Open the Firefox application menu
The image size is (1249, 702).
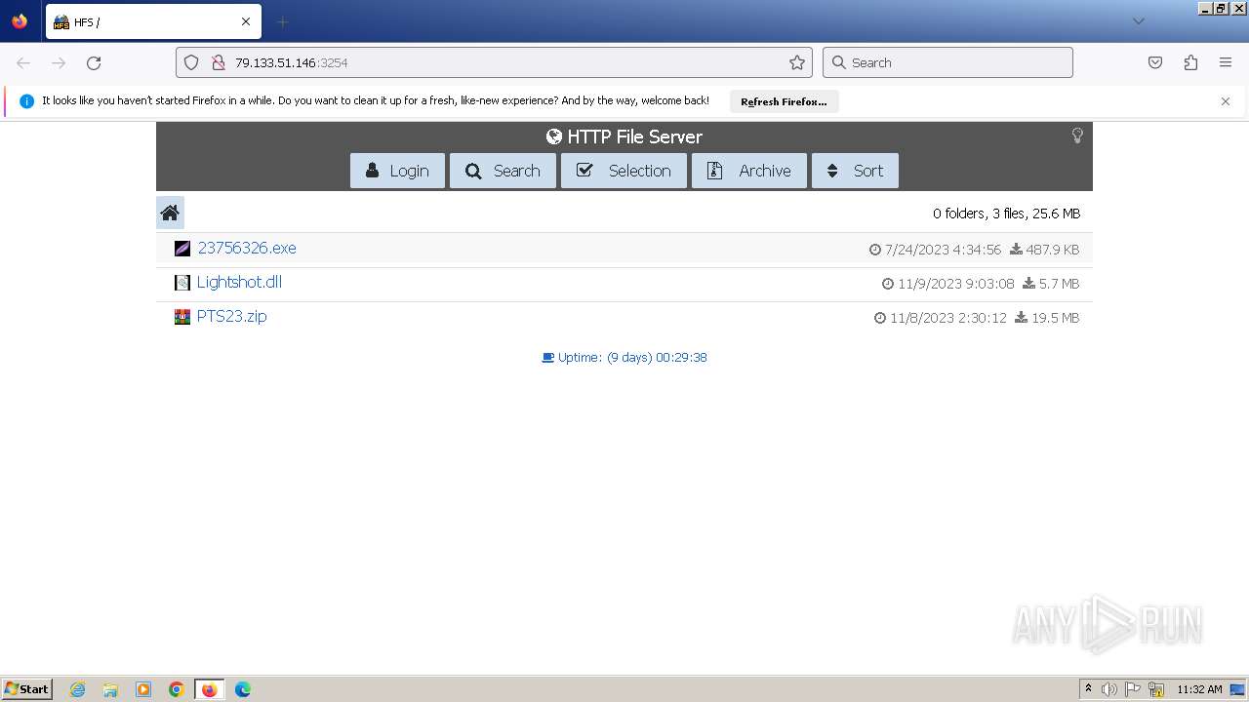coord(1226,62)
